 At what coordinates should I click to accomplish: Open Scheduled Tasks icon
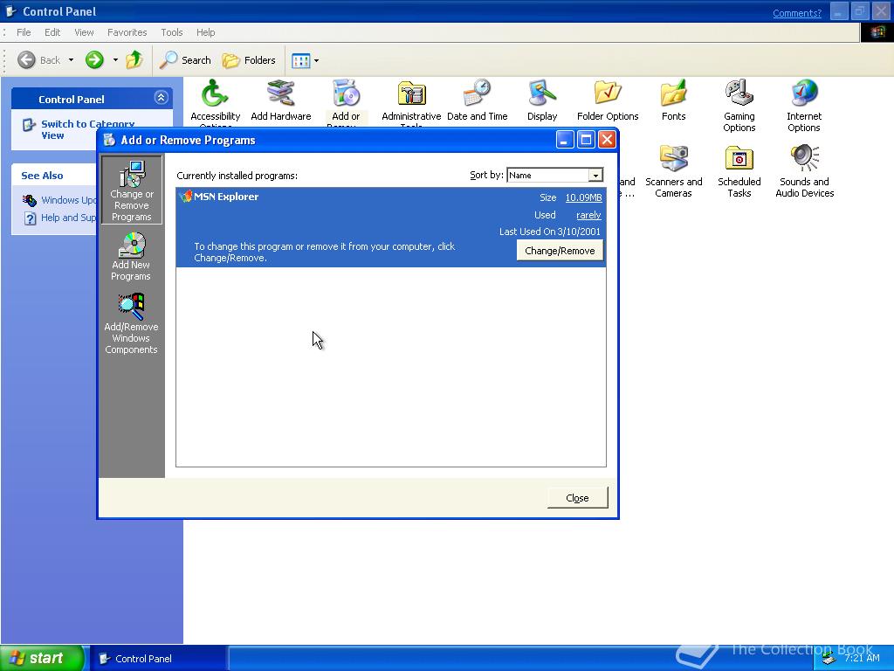(x=739, y=159)
